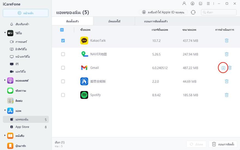
Task: Collapse the Apps section arrow
Action: click(x=5, y=110)
